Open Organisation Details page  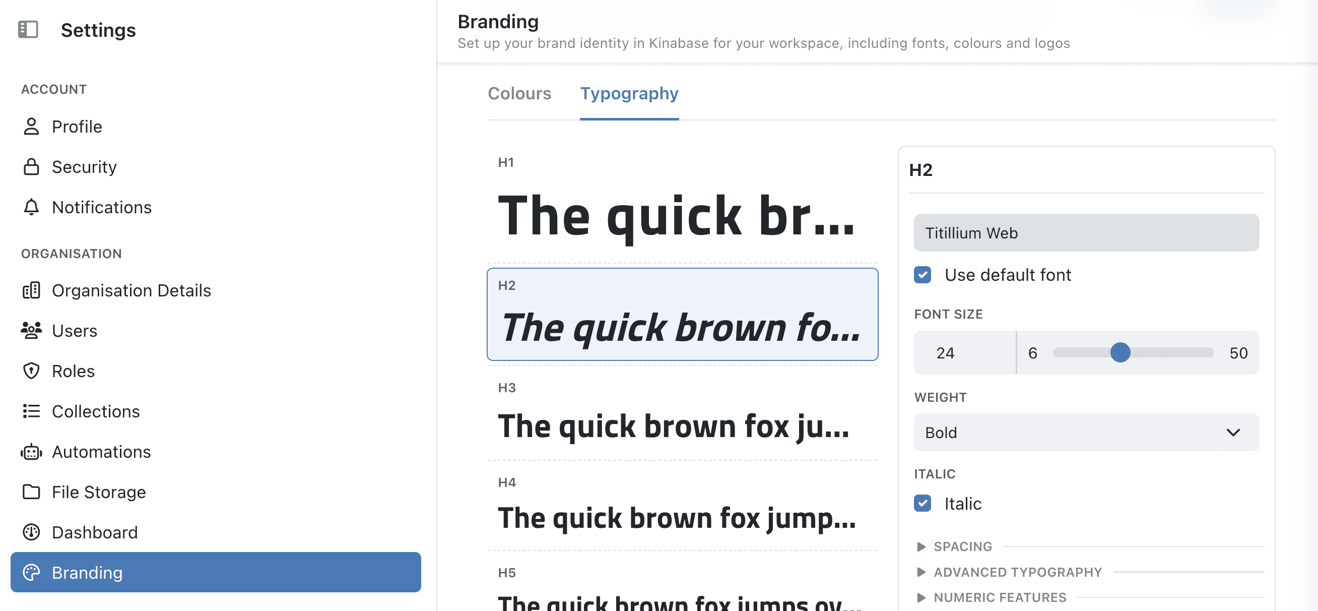216,290
